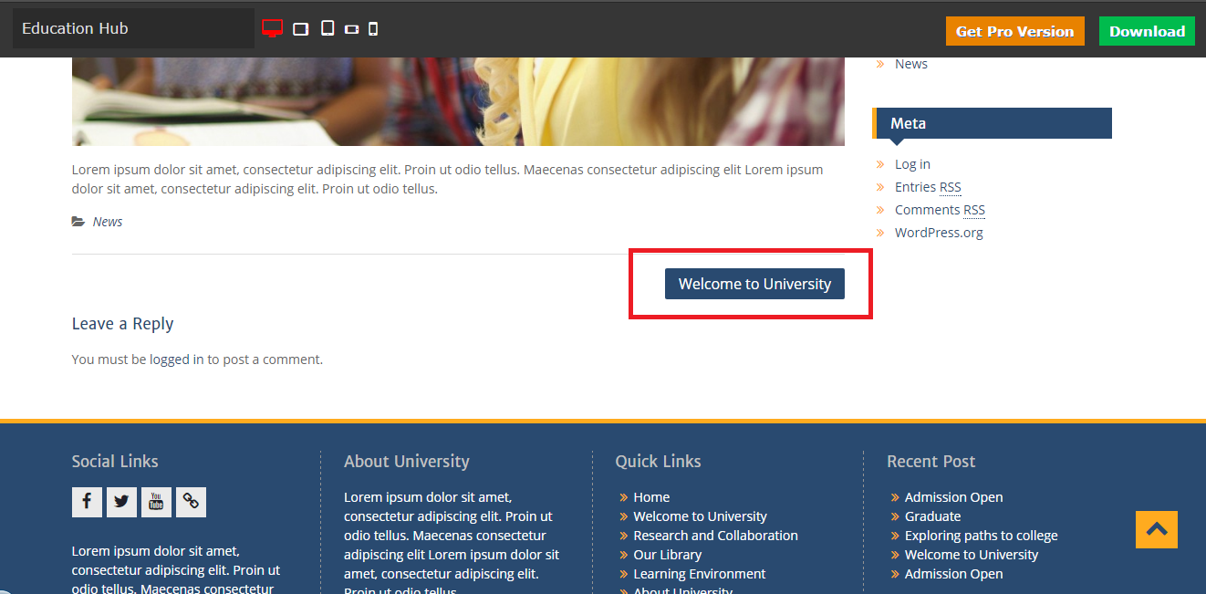Open the last Admission Open recent post
The width and height of the screenshot is (1206, 594).
(x=953, y=574)
